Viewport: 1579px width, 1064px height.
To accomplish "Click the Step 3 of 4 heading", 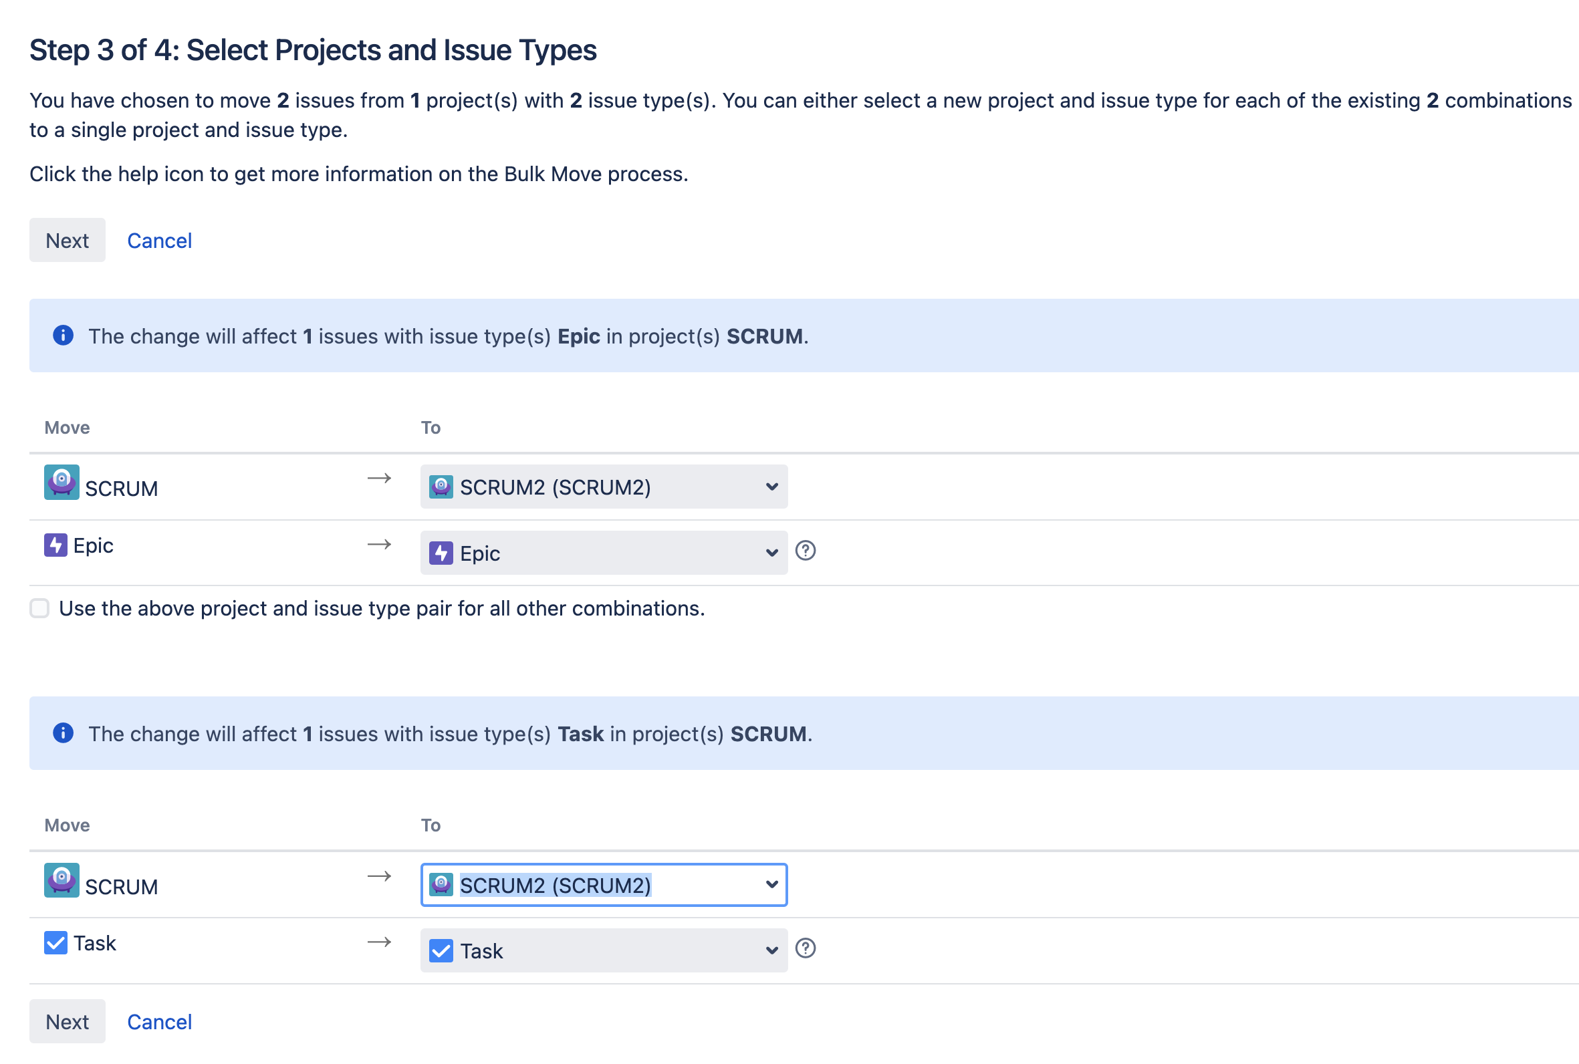I will 313,50.
